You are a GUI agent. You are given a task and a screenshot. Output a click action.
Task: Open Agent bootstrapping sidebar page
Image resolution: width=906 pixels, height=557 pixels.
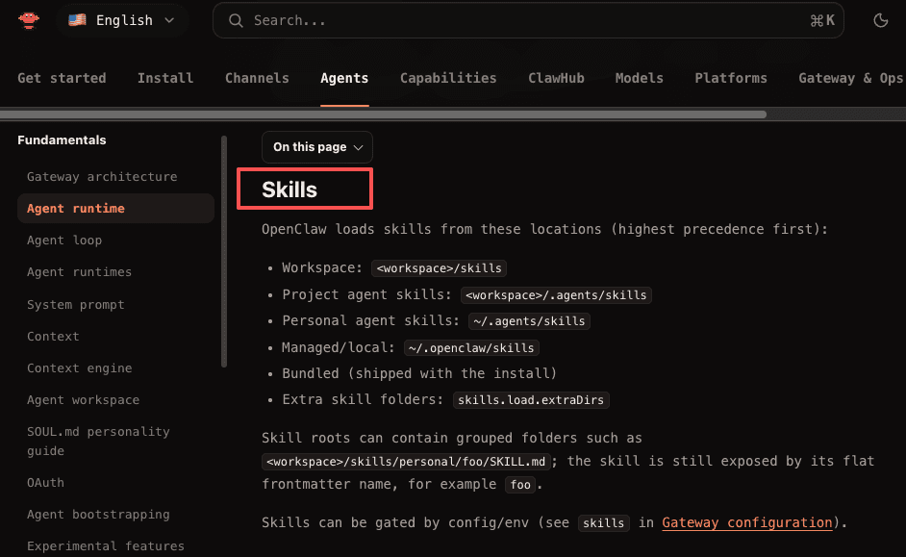coord(98,515)
